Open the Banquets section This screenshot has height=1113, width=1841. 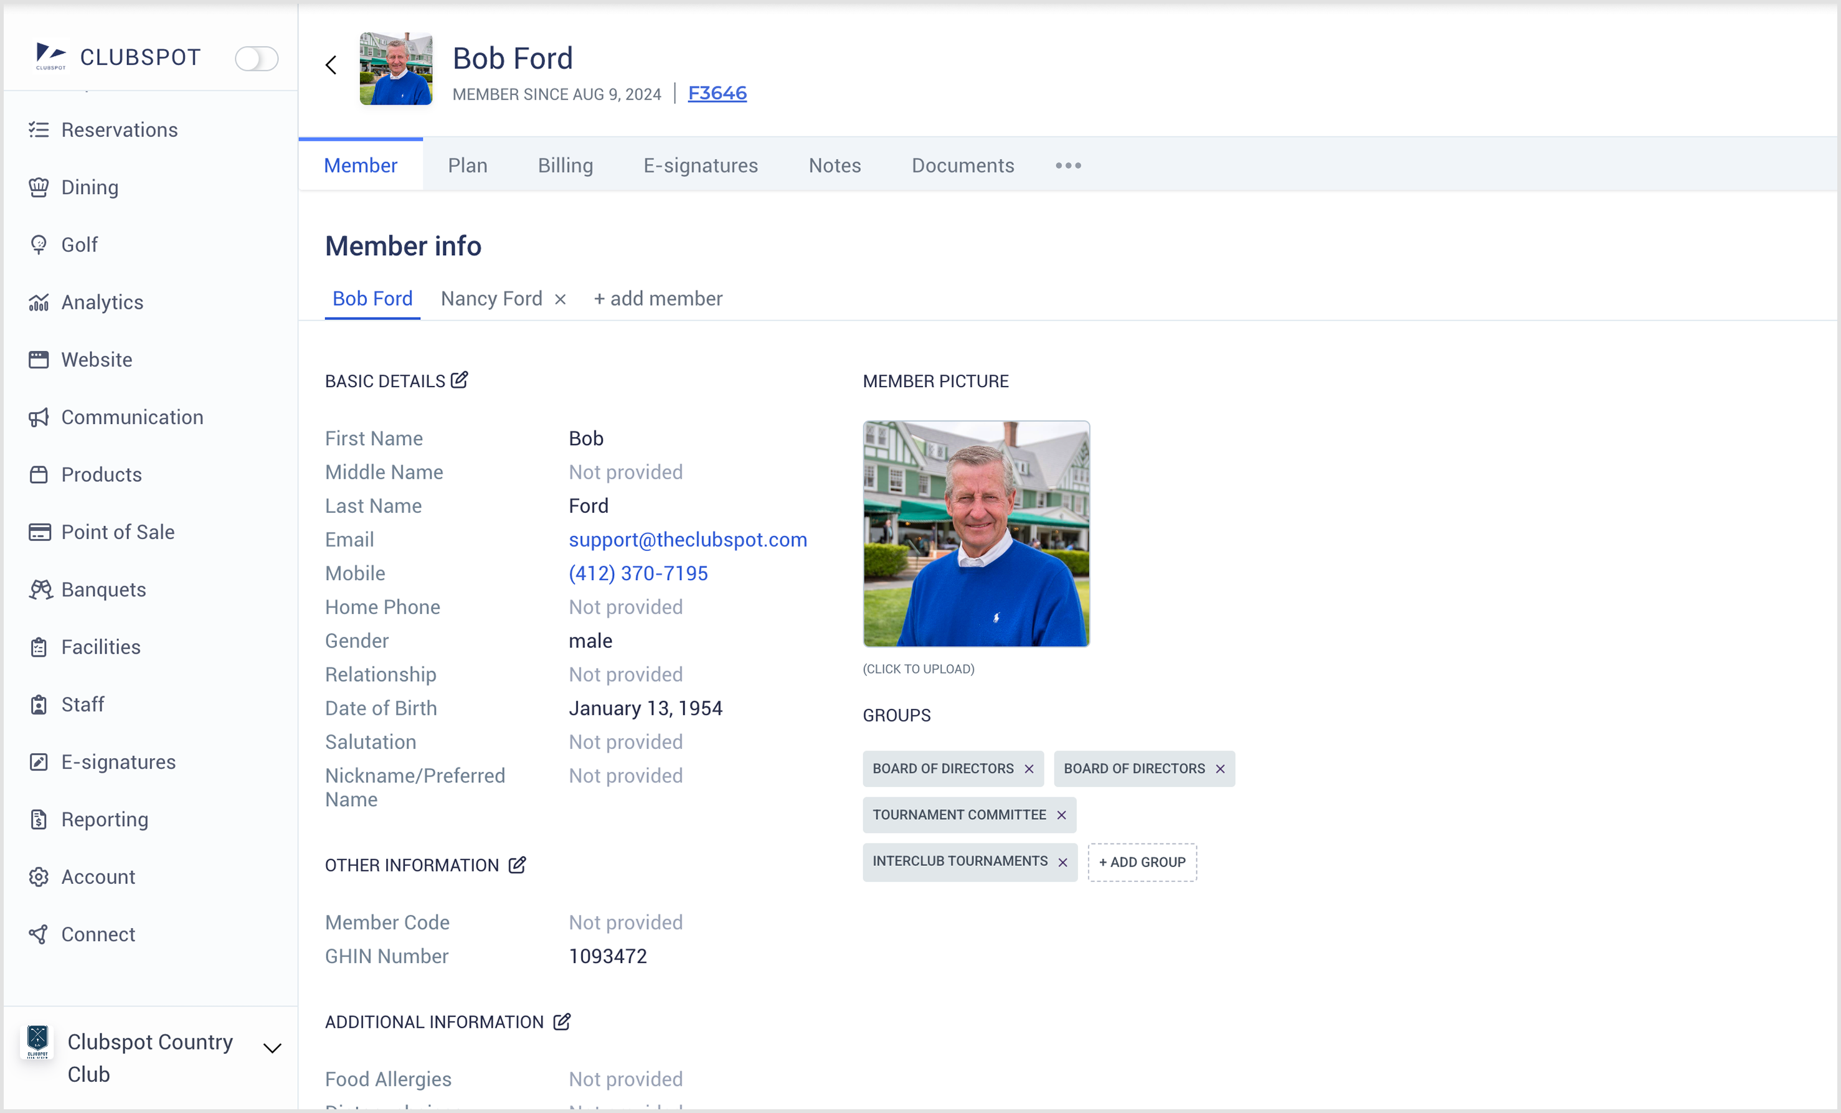[103, 589]
